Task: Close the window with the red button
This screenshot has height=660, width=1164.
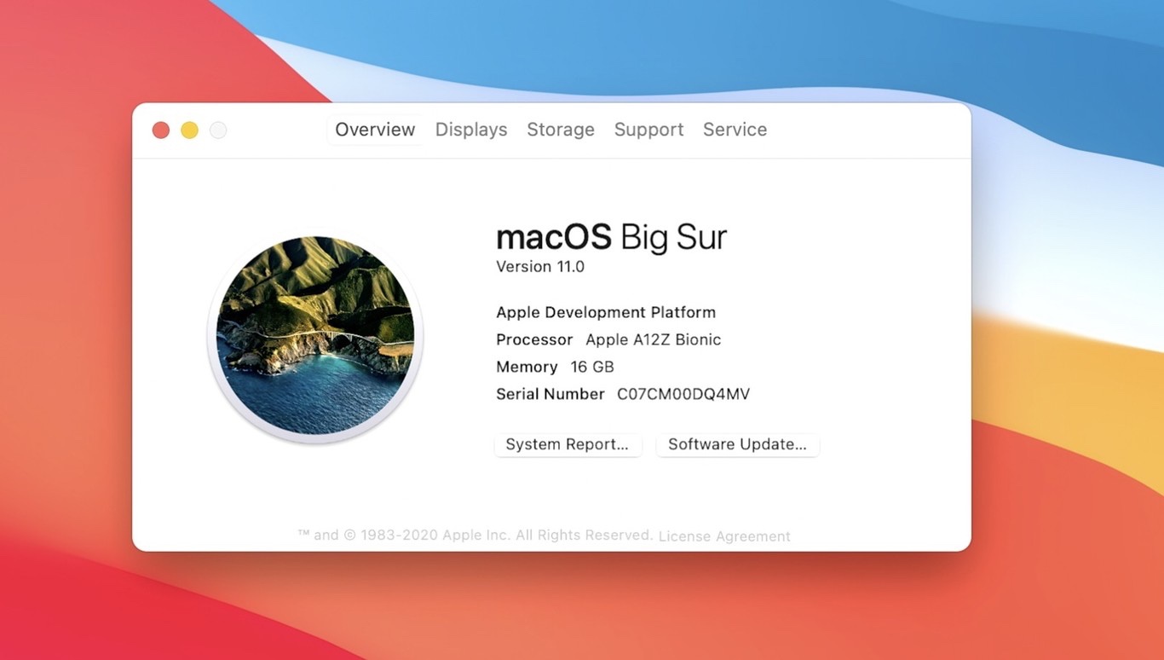Action: point(160,130)
